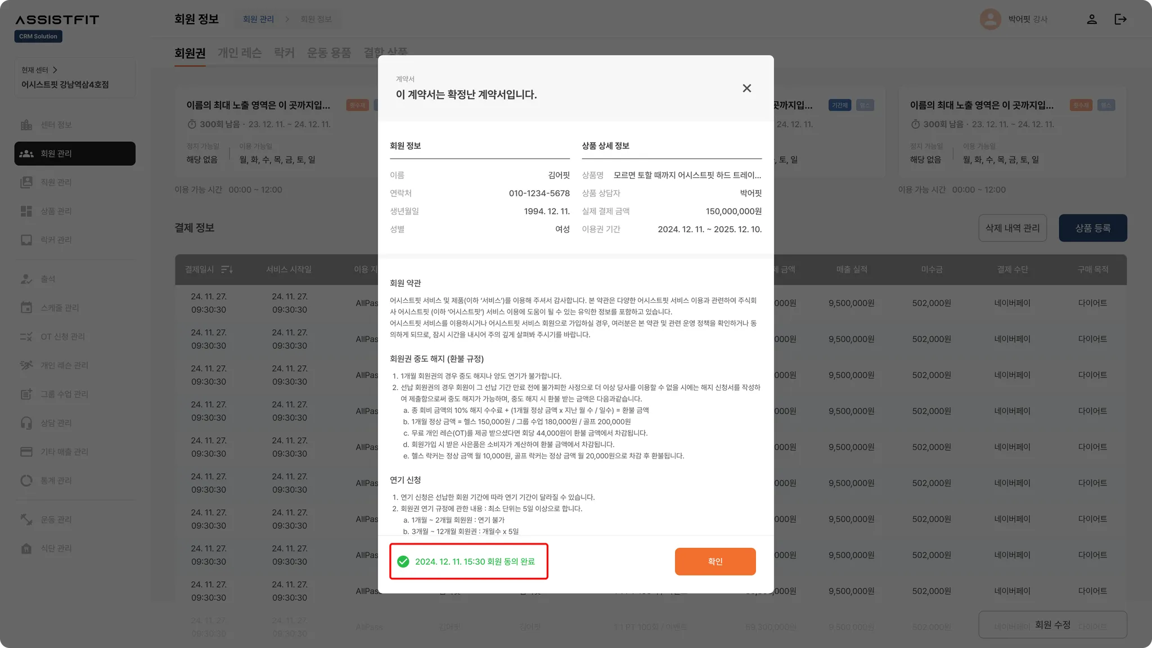The height and width of the screenshot is (648, 1152).
Task: Click the 상품 등록 button
Action: 1092,228
